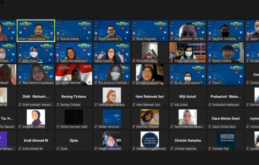
Task: Click Dessy Irawan's video showing peace signs
Action: [112, 53]
